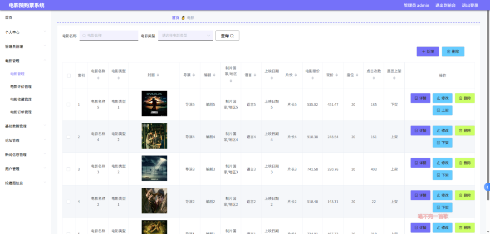Click the 首页 breadcrumb link
The image size is (490, 234).
(176, 18)
